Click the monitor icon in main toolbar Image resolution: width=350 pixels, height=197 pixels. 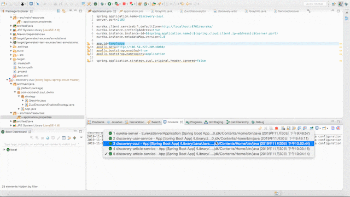31,4
